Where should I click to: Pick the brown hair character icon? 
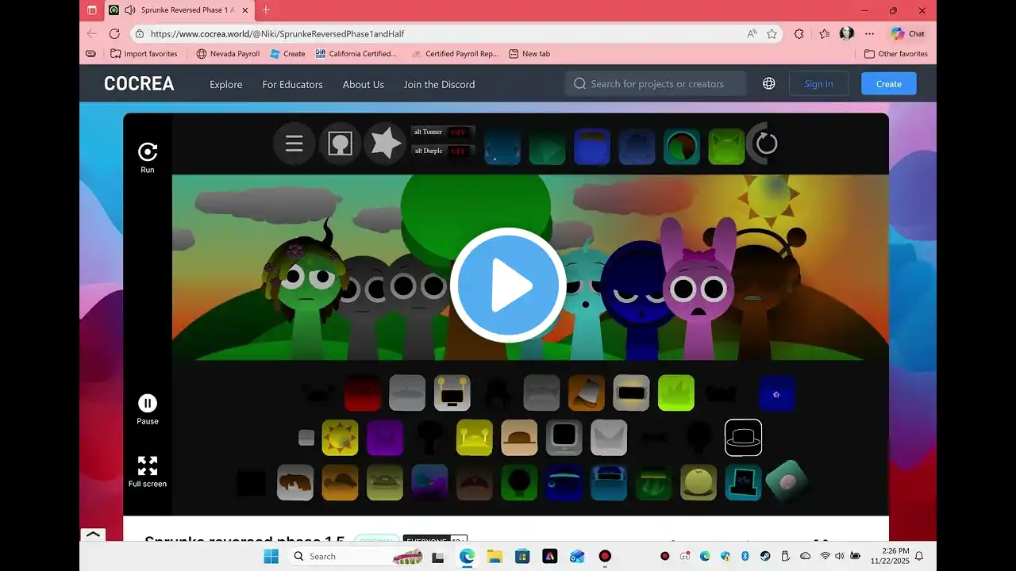pyautogui.click(x=295, y=482)
